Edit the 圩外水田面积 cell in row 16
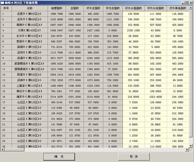 coord(156,96)
